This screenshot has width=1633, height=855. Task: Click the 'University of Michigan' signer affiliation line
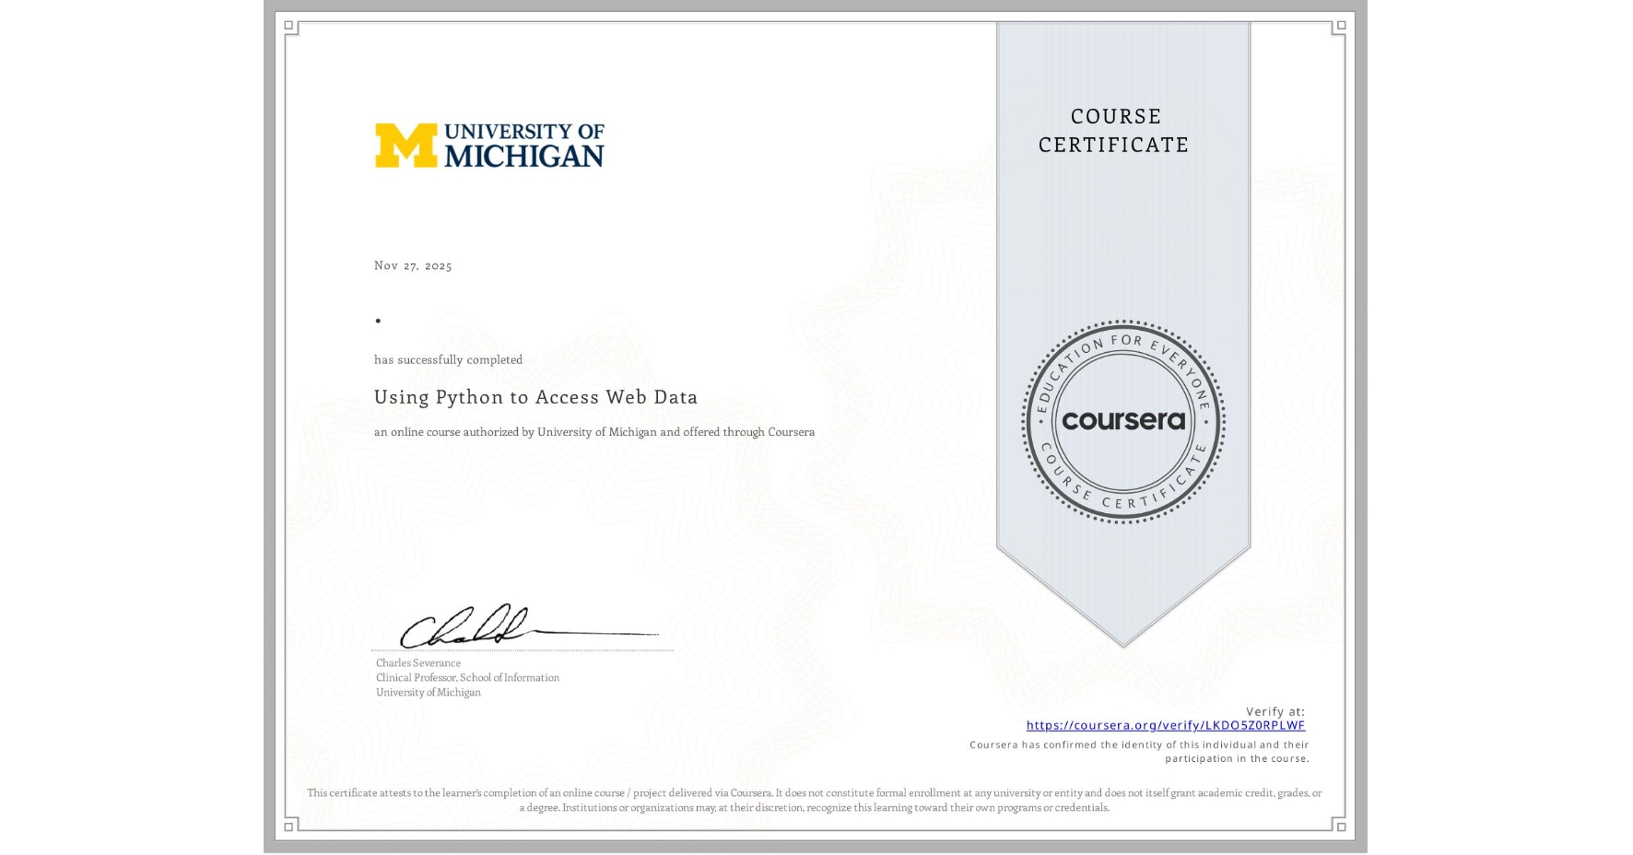point(429,693)
